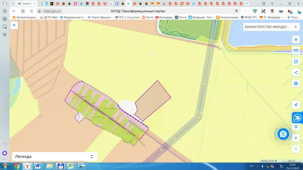
Task: Open the tab group 'группа 1' dropdown
Action: click(27, 3)
